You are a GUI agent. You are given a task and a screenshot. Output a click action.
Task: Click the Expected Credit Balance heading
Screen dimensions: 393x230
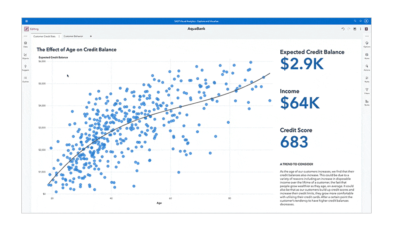click(x=312, y=52)
